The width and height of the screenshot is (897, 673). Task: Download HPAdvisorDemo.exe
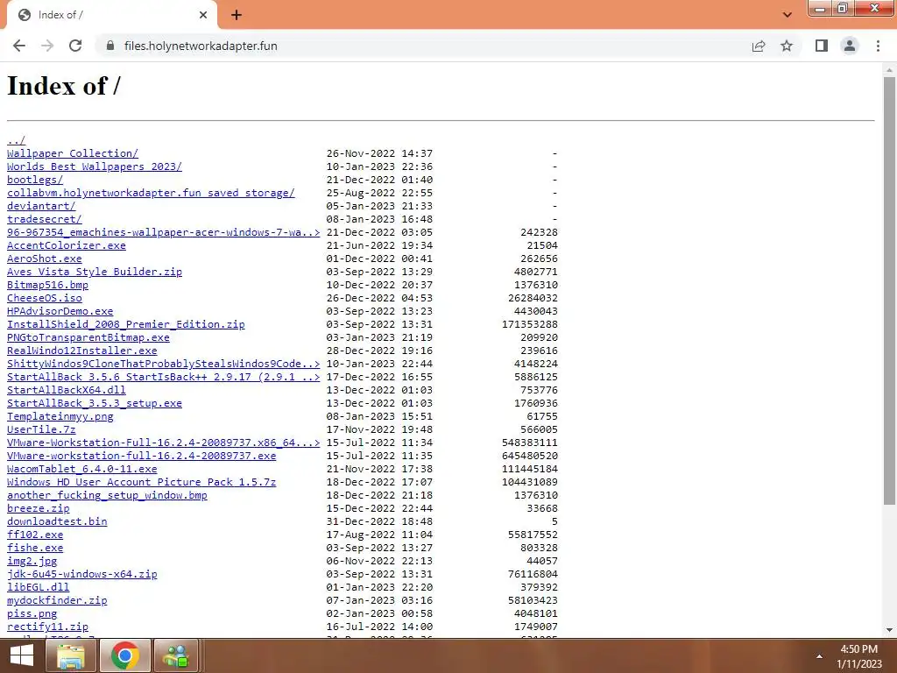[60, 311]
